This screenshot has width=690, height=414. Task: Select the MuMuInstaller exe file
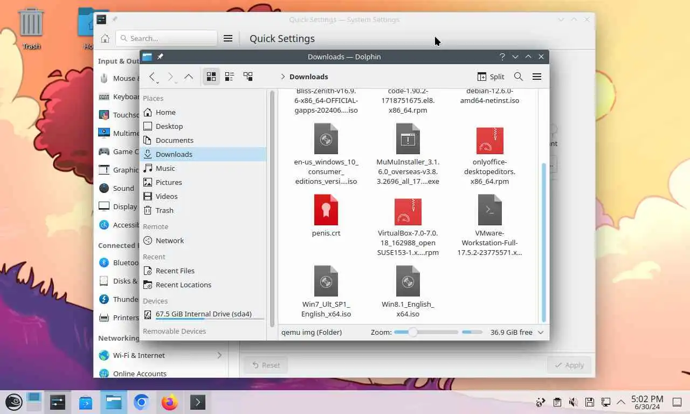pos(408,154)
